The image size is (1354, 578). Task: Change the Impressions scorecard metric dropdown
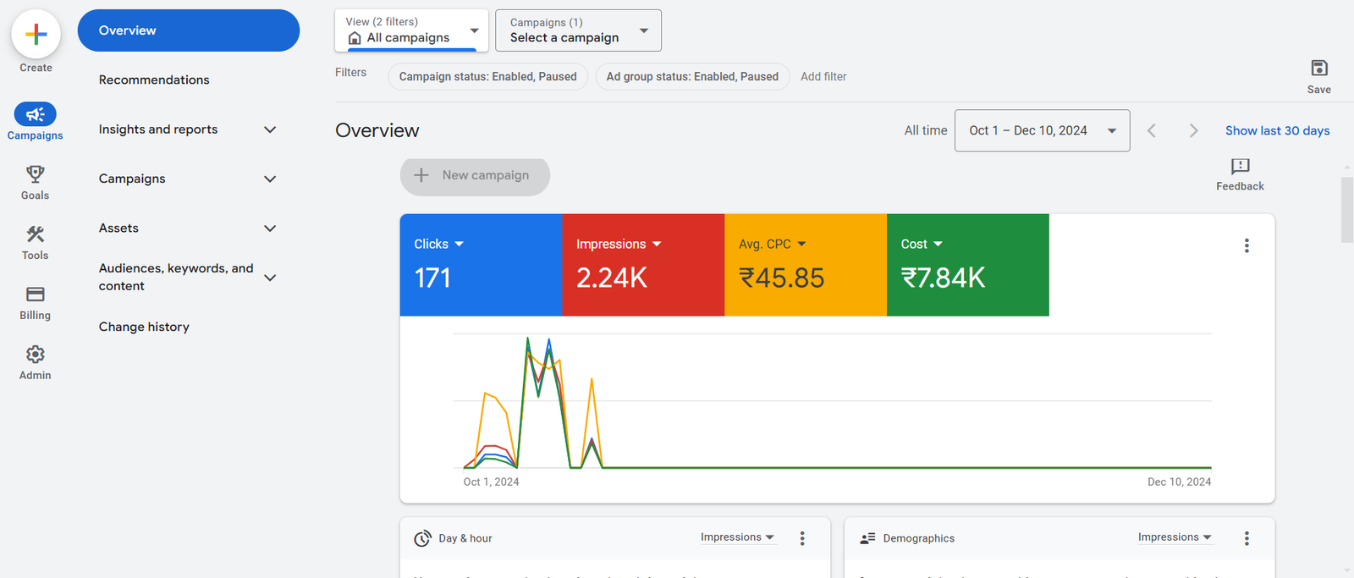coord(619,244)
